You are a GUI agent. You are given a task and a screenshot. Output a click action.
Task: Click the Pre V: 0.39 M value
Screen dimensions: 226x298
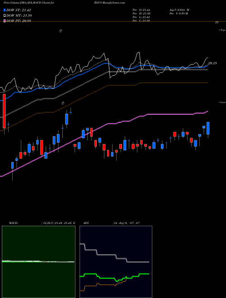179,14
